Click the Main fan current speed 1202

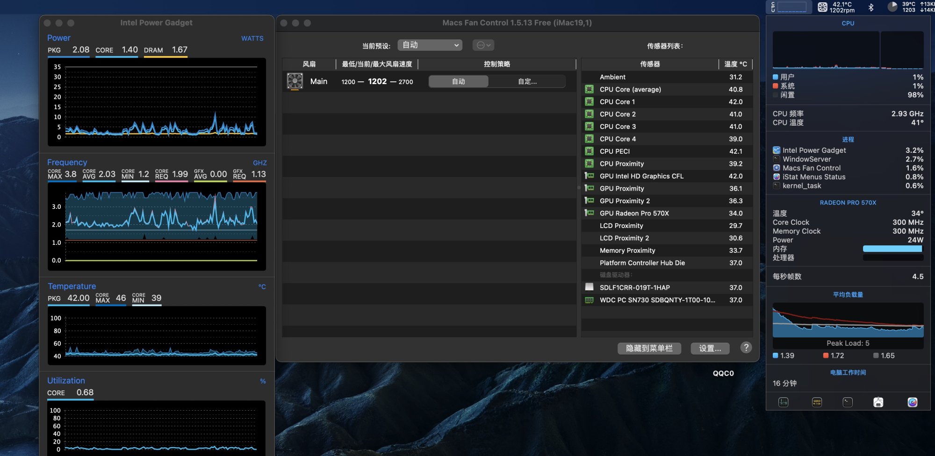point(377,81)
